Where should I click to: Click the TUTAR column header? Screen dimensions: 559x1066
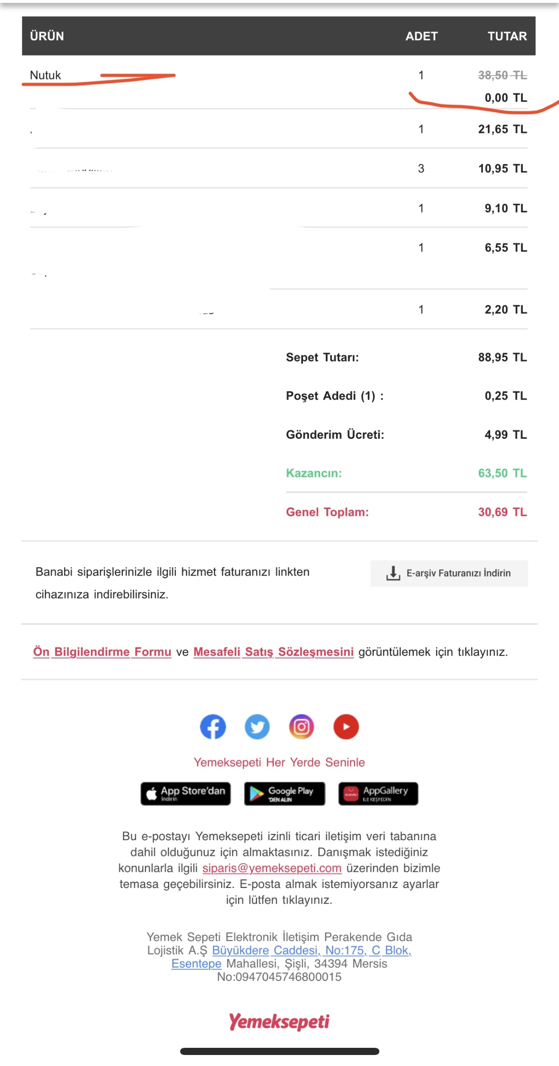pos(507,36)
